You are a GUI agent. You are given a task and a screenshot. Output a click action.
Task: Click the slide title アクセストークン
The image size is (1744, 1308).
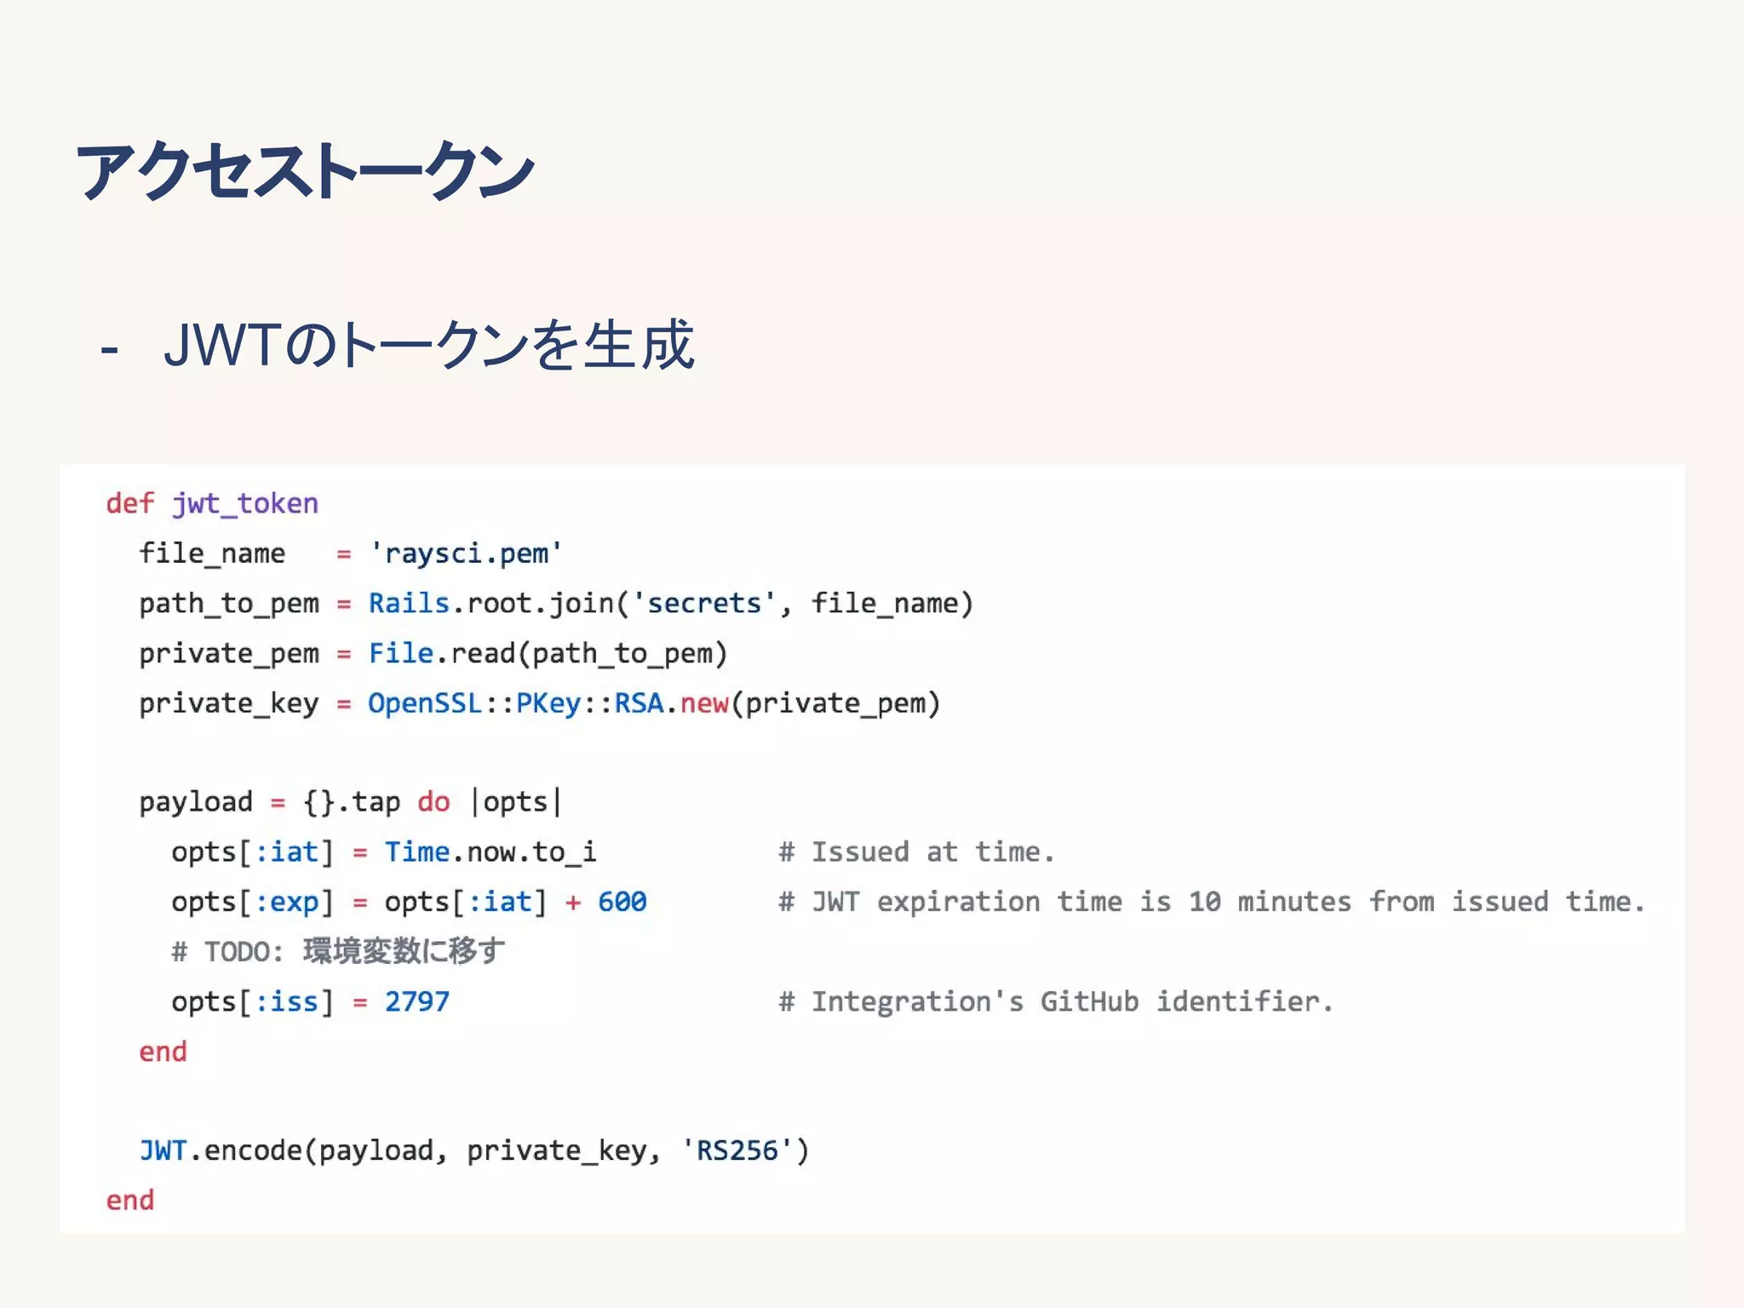(x=305, y=170)
